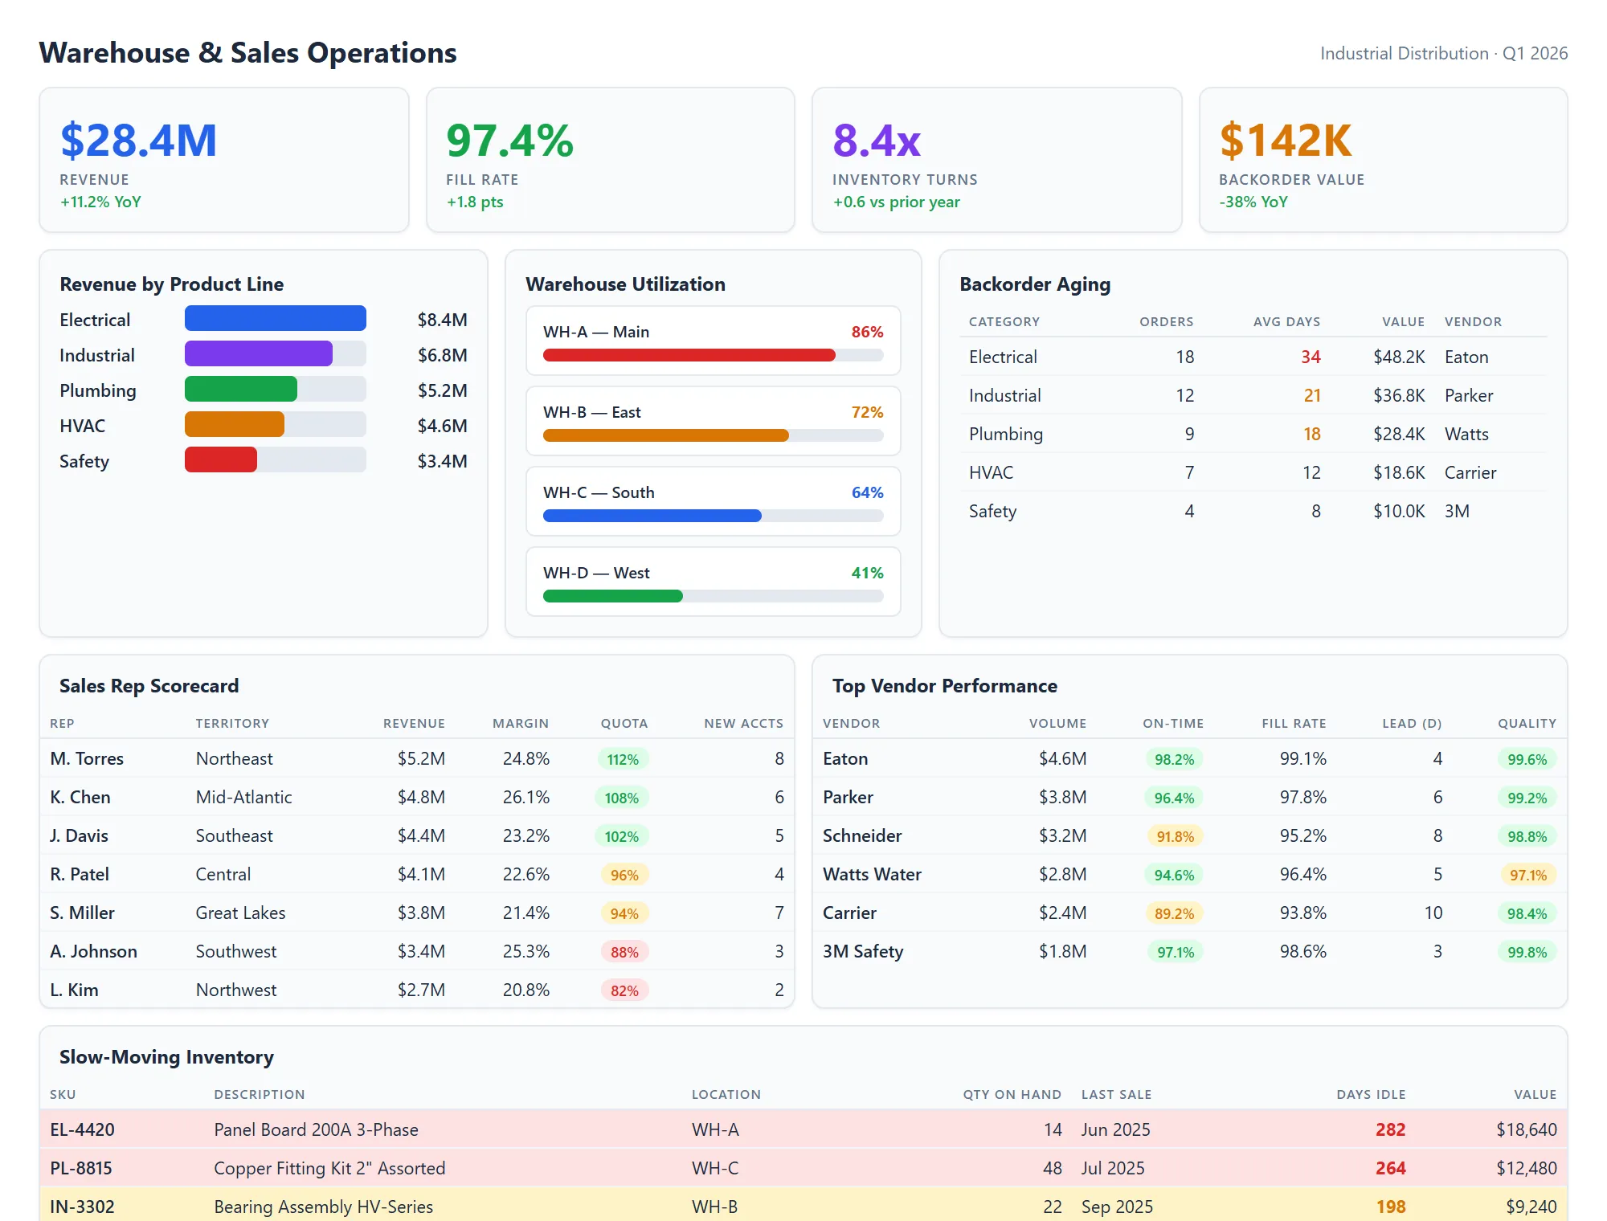Click the 112% quota badge for M. Torres
This screenshot has width=1607, height=1221.
623,758
